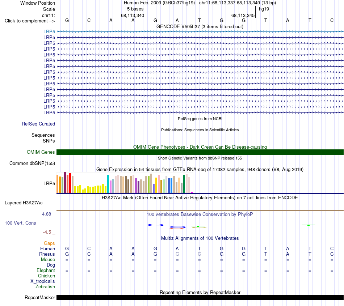Click the -4.5 lower conservation scale value
344x306 pixels.
coord(47,232)
